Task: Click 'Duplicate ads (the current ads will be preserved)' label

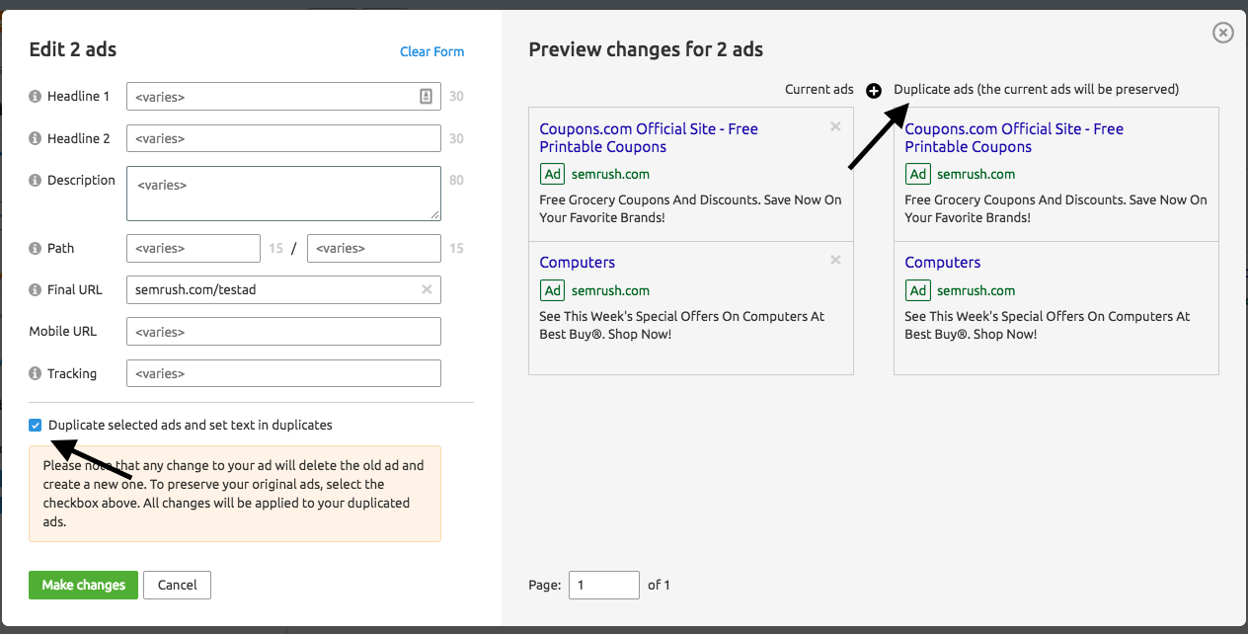Action: [1037, 90]
